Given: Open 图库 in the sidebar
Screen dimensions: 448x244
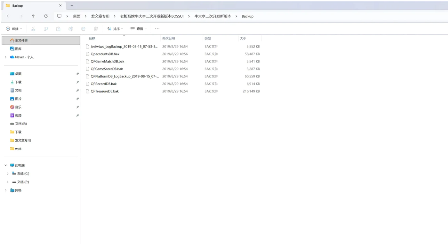Looking at the screenshot, I should [18, 49].
